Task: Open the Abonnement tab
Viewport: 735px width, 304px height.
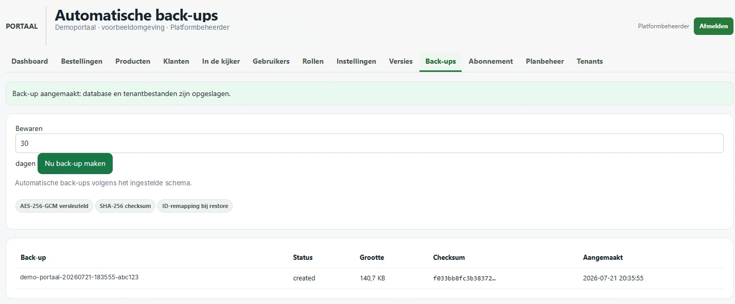Action: (x=491, y=61)
